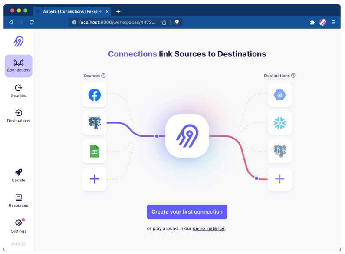
Task: Select the Snowflake destination icon
Action: (x=279, y=123)
